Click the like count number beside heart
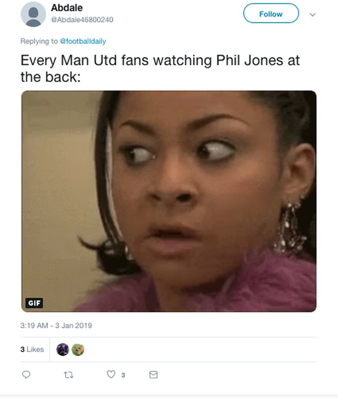 click(123, 375)
